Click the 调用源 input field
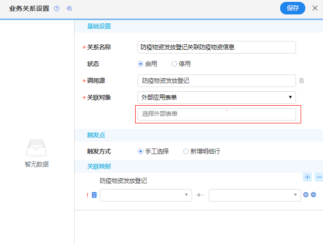This screenshot has height=243, width=323. tap(217, 81)
